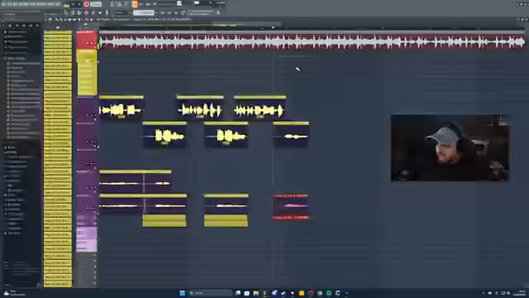Open the Windows Start menu
529x298 pixels.
tap(182, 293)
